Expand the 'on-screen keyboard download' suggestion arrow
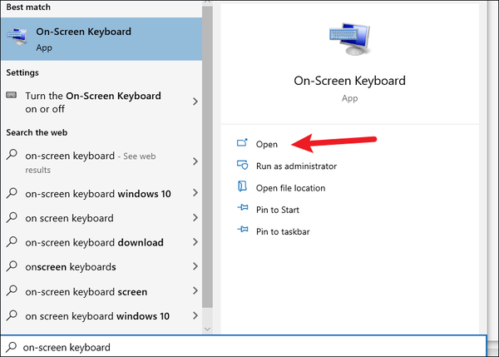Screen dimensions: 499x357 point(195,242)
